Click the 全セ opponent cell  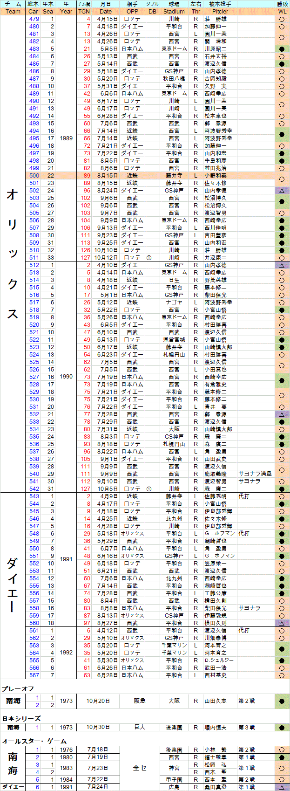[x=140, y=768]
